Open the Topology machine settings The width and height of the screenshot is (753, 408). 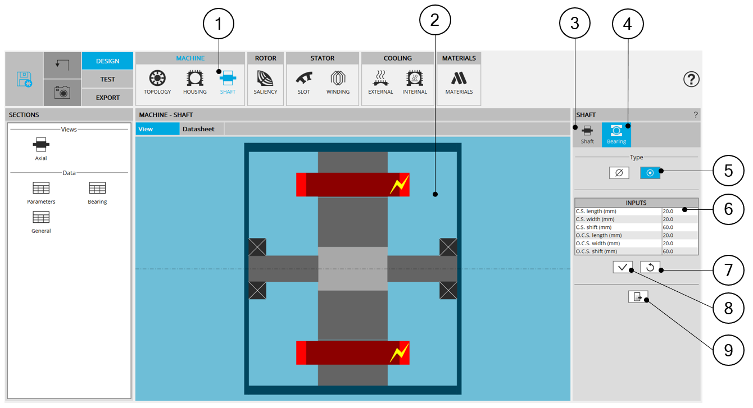coord(157,81)
